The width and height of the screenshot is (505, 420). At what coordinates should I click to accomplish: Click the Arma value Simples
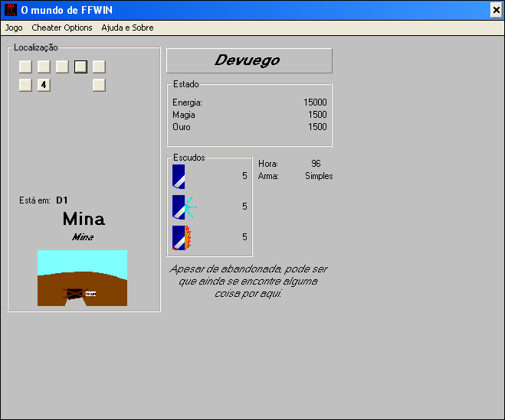click(x=319, y=176)
